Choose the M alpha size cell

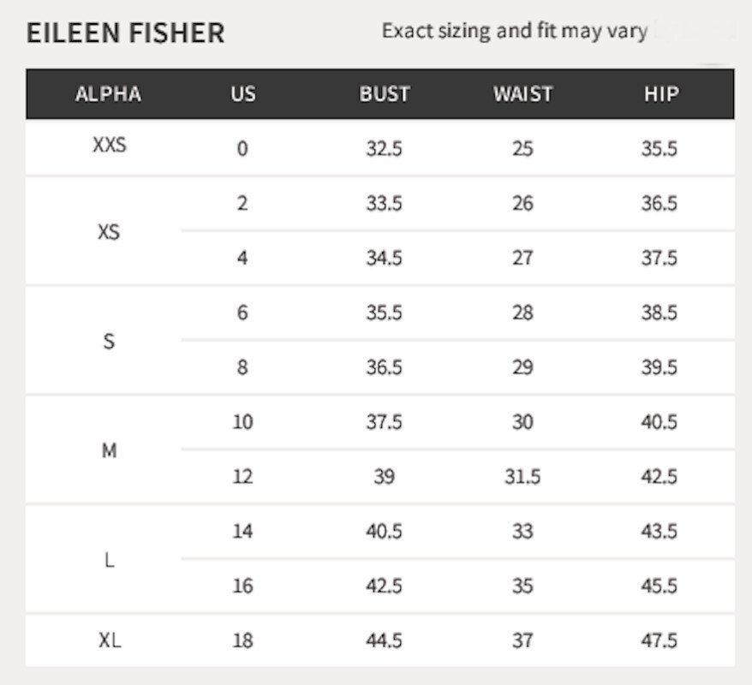tap(109, 450)
